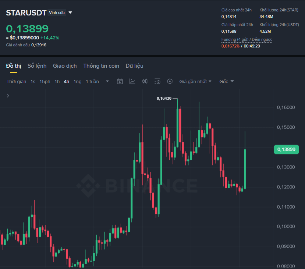Viewport: 305px width, 269px height.
Task: Click the 24h low value 0,11598
Action: tap(229, 31)
